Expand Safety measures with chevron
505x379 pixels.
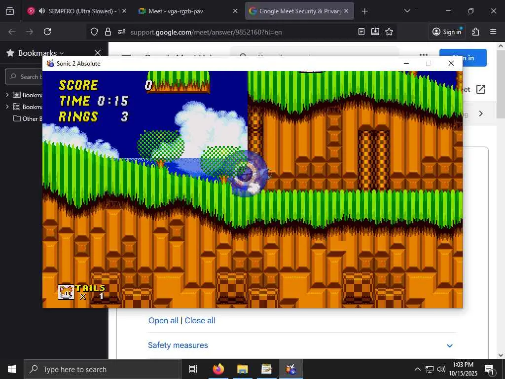click(x=450, y=346)
